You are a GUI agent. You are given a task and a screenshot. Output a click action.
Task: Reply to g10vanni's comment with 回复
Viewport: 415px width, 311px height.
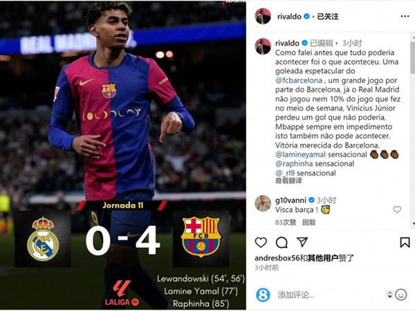click(309, 222)
